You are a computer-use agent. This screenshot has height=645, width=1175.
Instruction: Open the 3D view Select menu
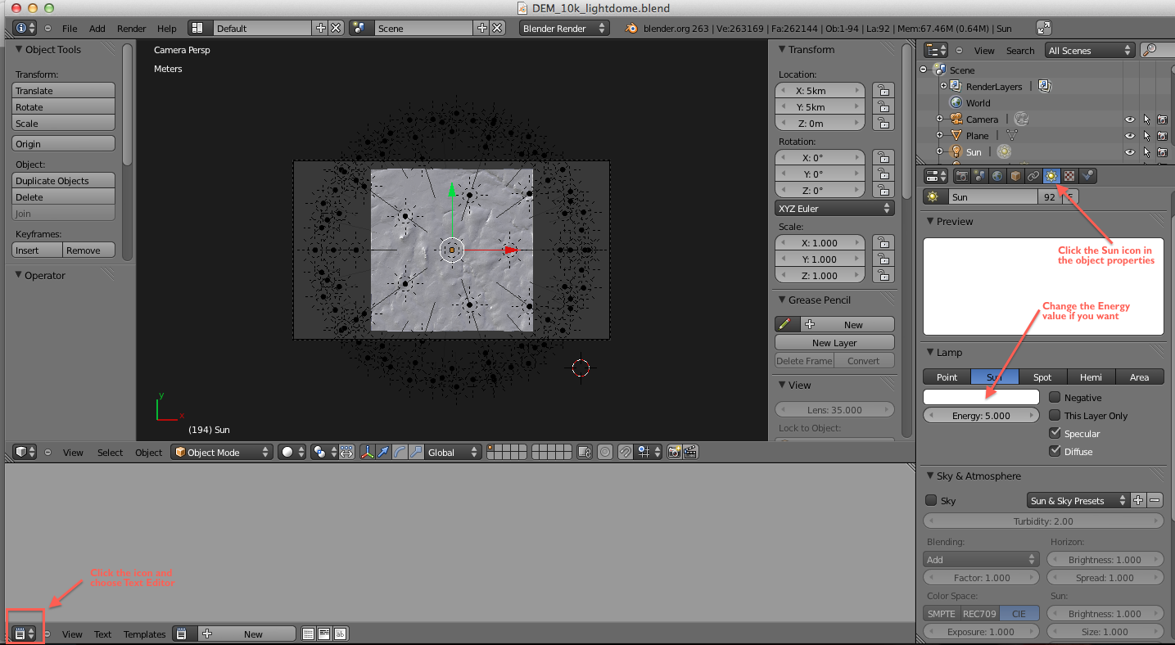(111, 452)
